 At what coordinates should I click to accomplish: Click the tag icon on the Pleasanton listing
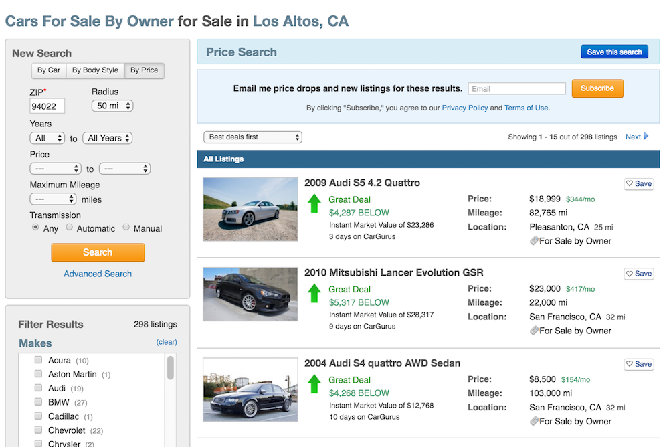click(x=534, y=241)
